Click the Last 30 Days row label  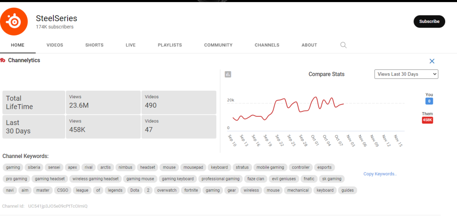coord(34,127)
